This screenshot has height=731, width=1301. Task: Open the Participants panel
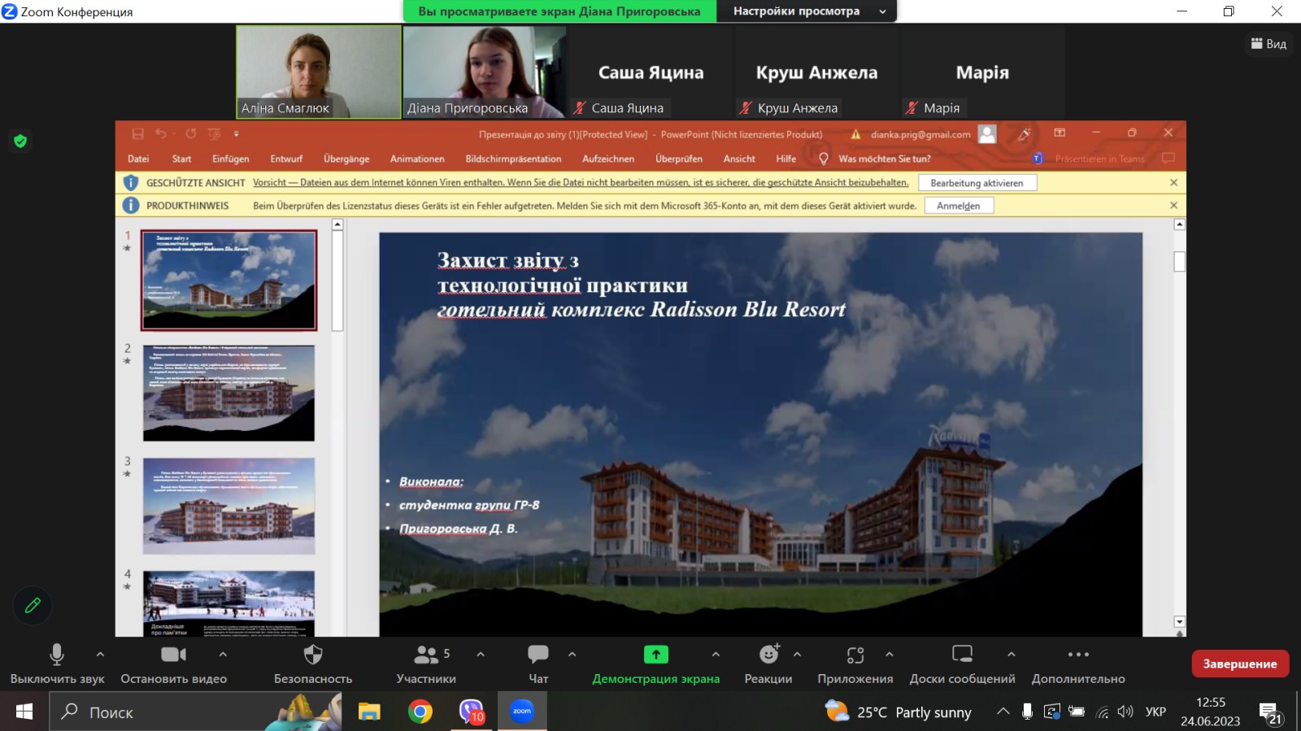coord(426,664)
